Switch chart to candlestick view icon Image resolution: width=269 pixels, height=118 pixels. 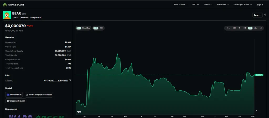coord(228,28)
